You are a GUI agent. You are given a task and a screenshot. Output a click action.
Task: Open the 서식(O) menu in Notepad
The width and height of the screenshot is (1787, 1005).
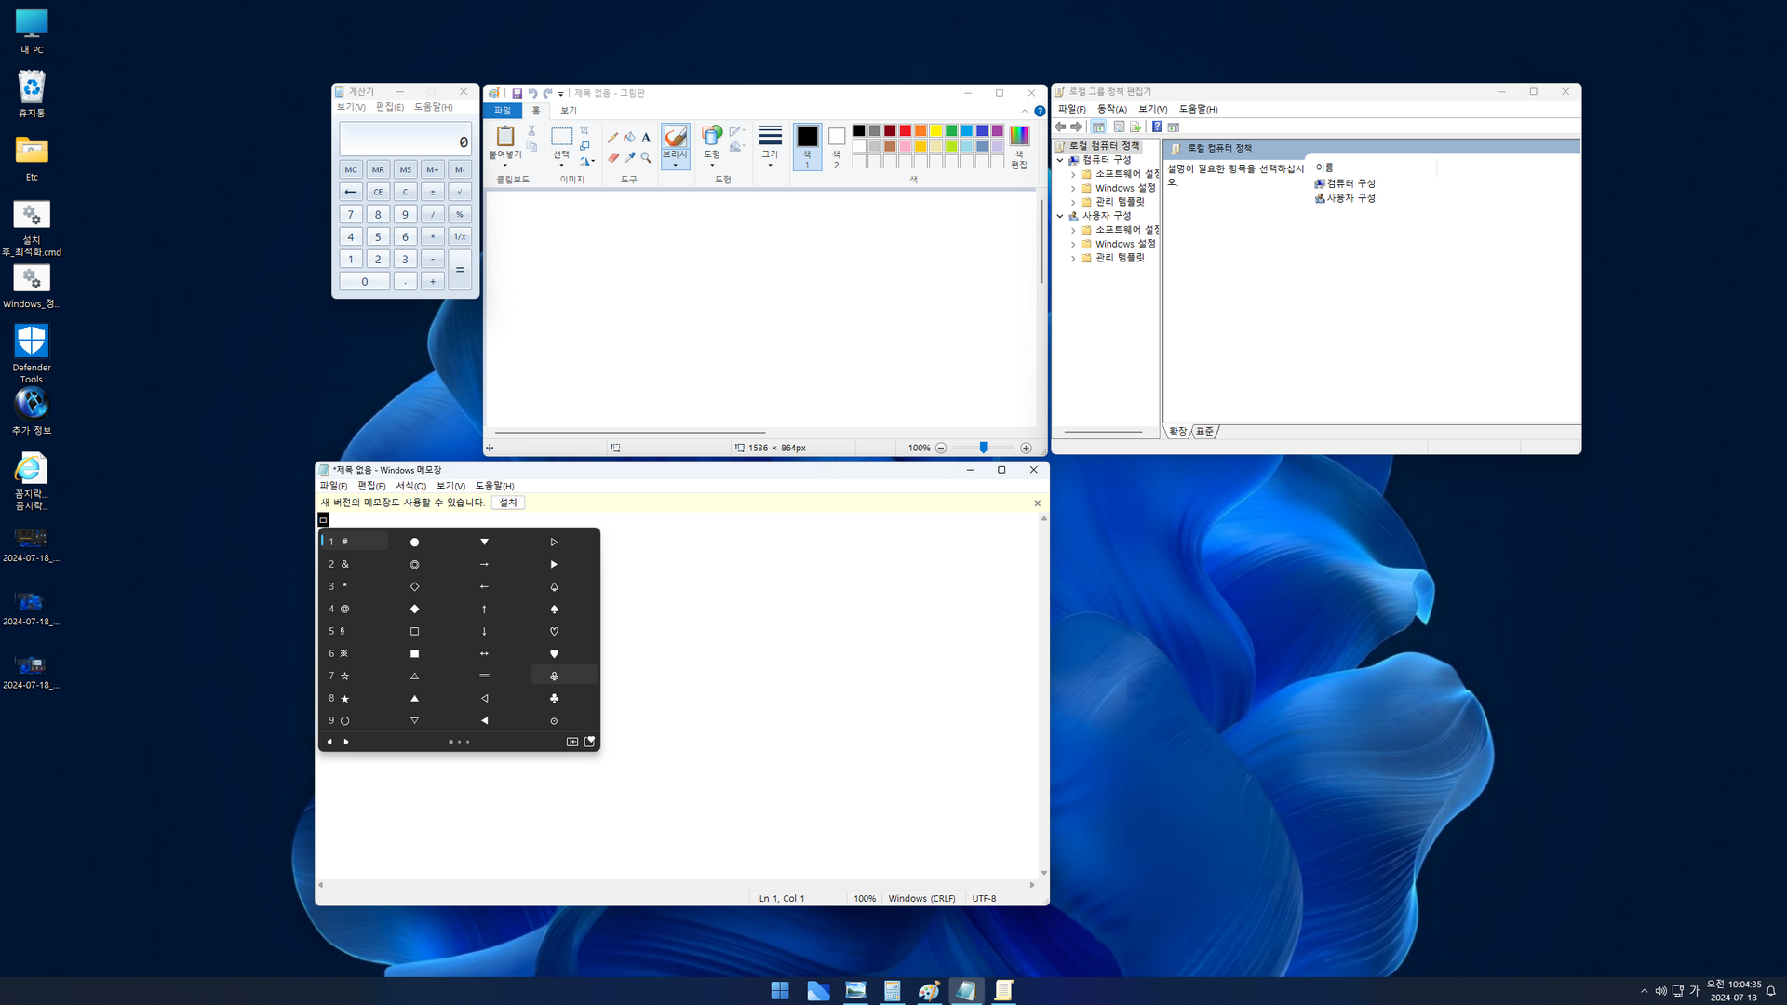410,486
